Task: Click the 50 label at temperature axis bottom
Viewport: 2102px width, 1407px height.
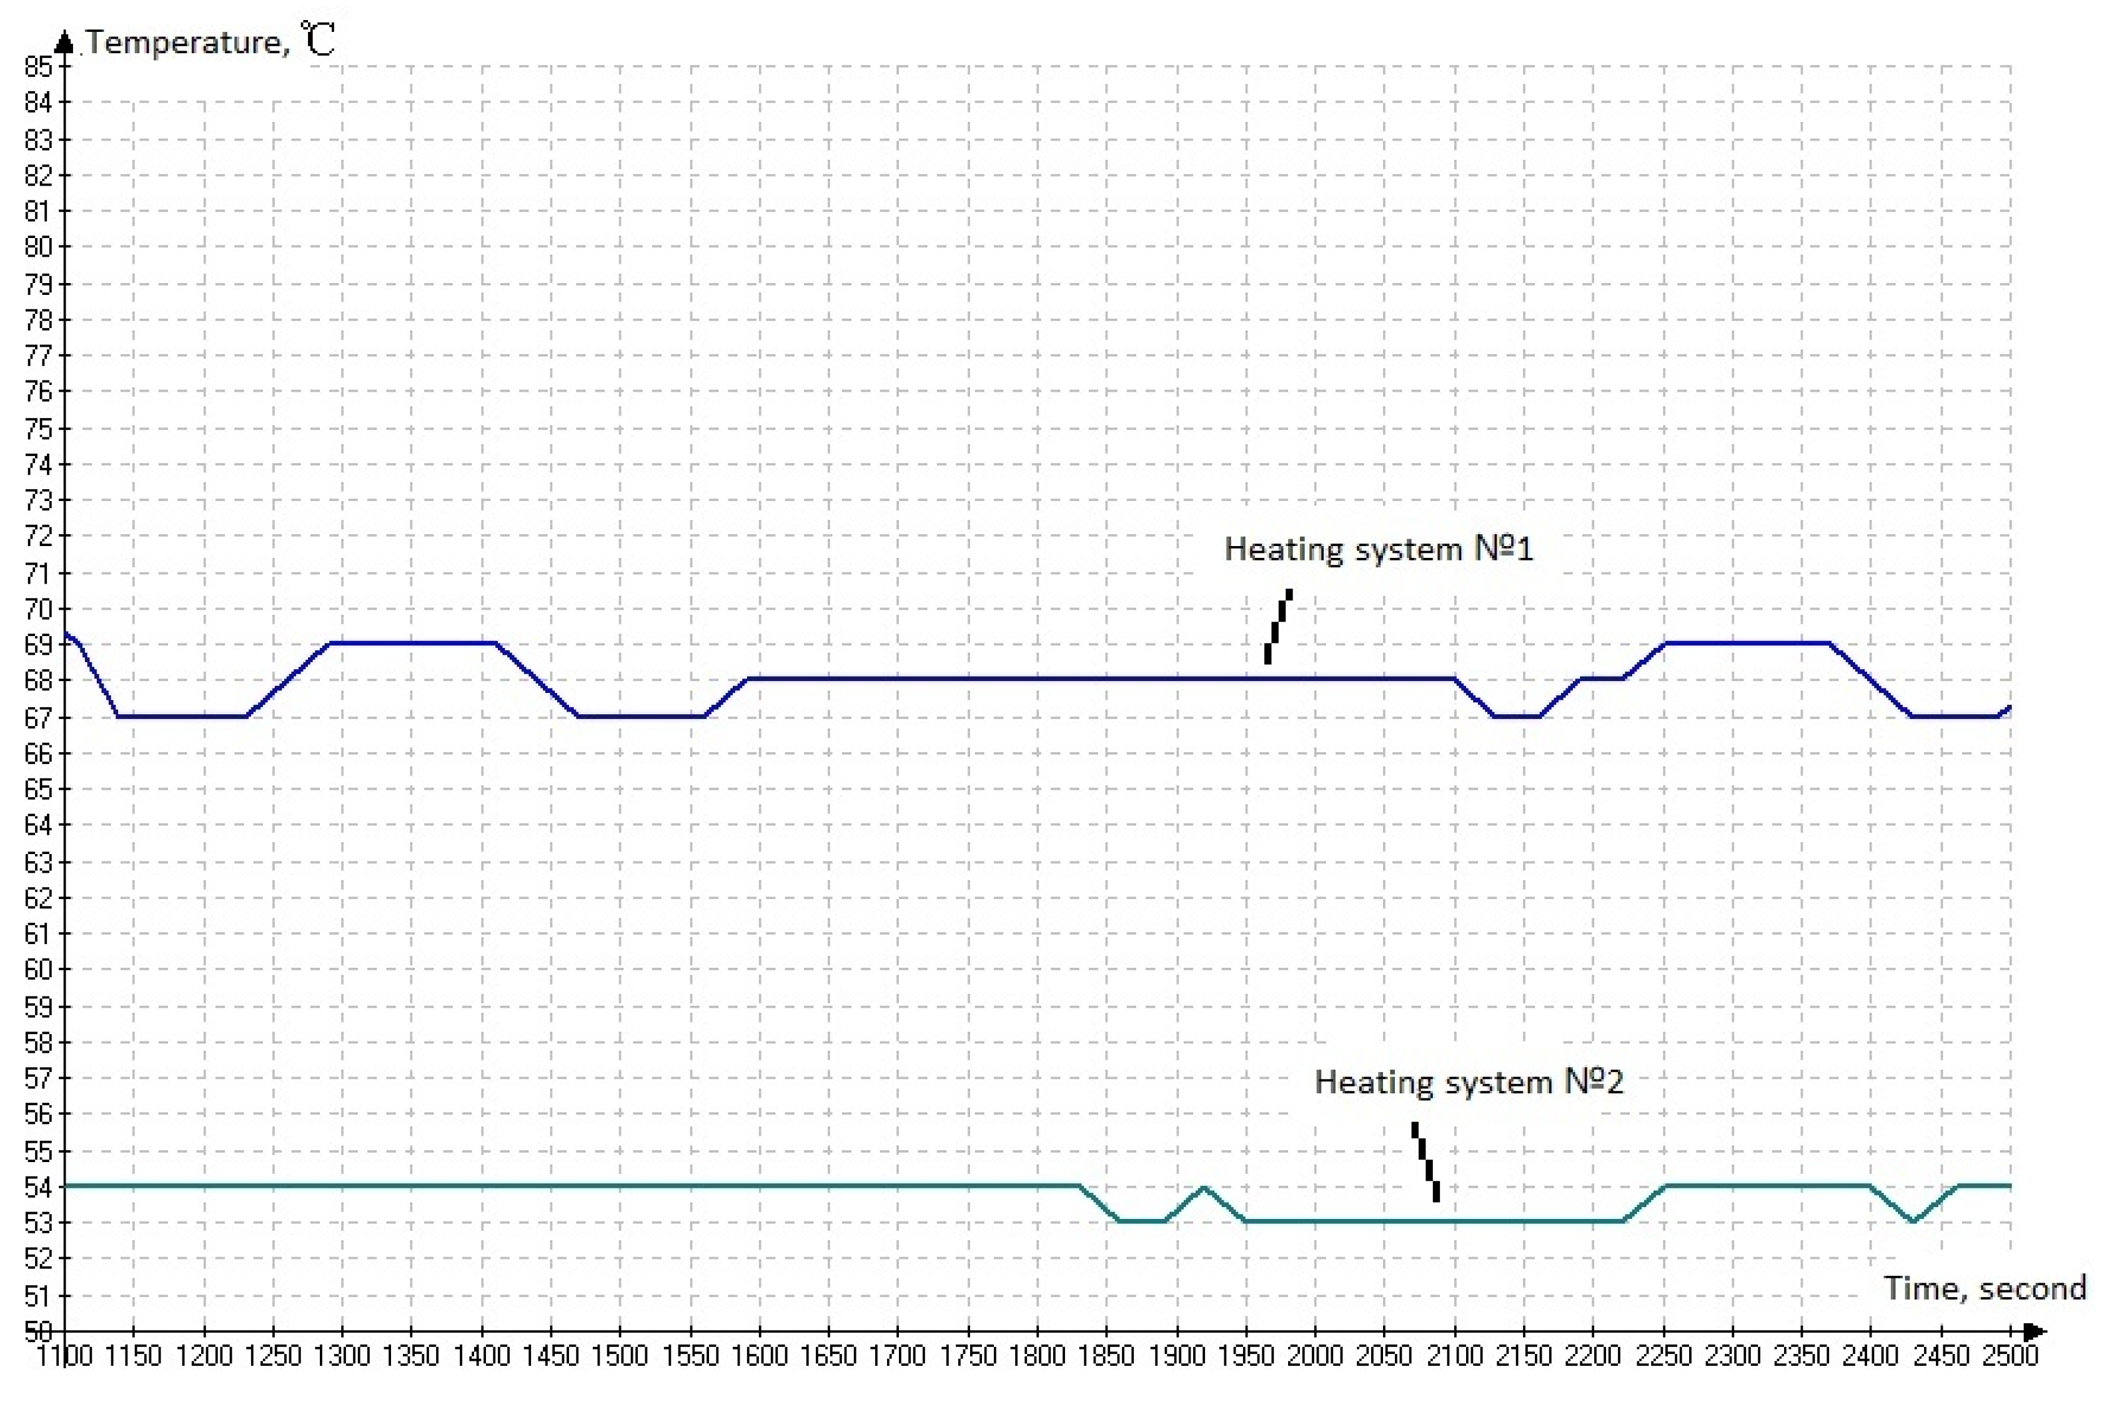Action: (x=37, y=1331)
